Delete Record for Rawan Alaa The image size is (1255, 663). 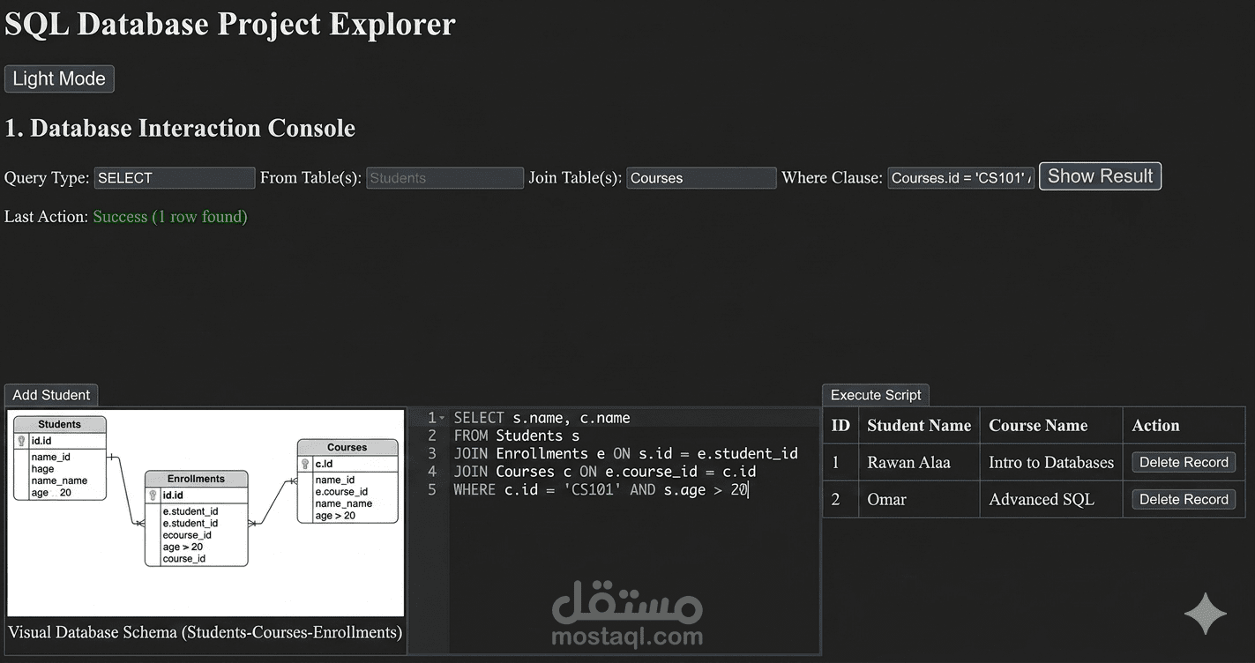tap(1184, 462)
